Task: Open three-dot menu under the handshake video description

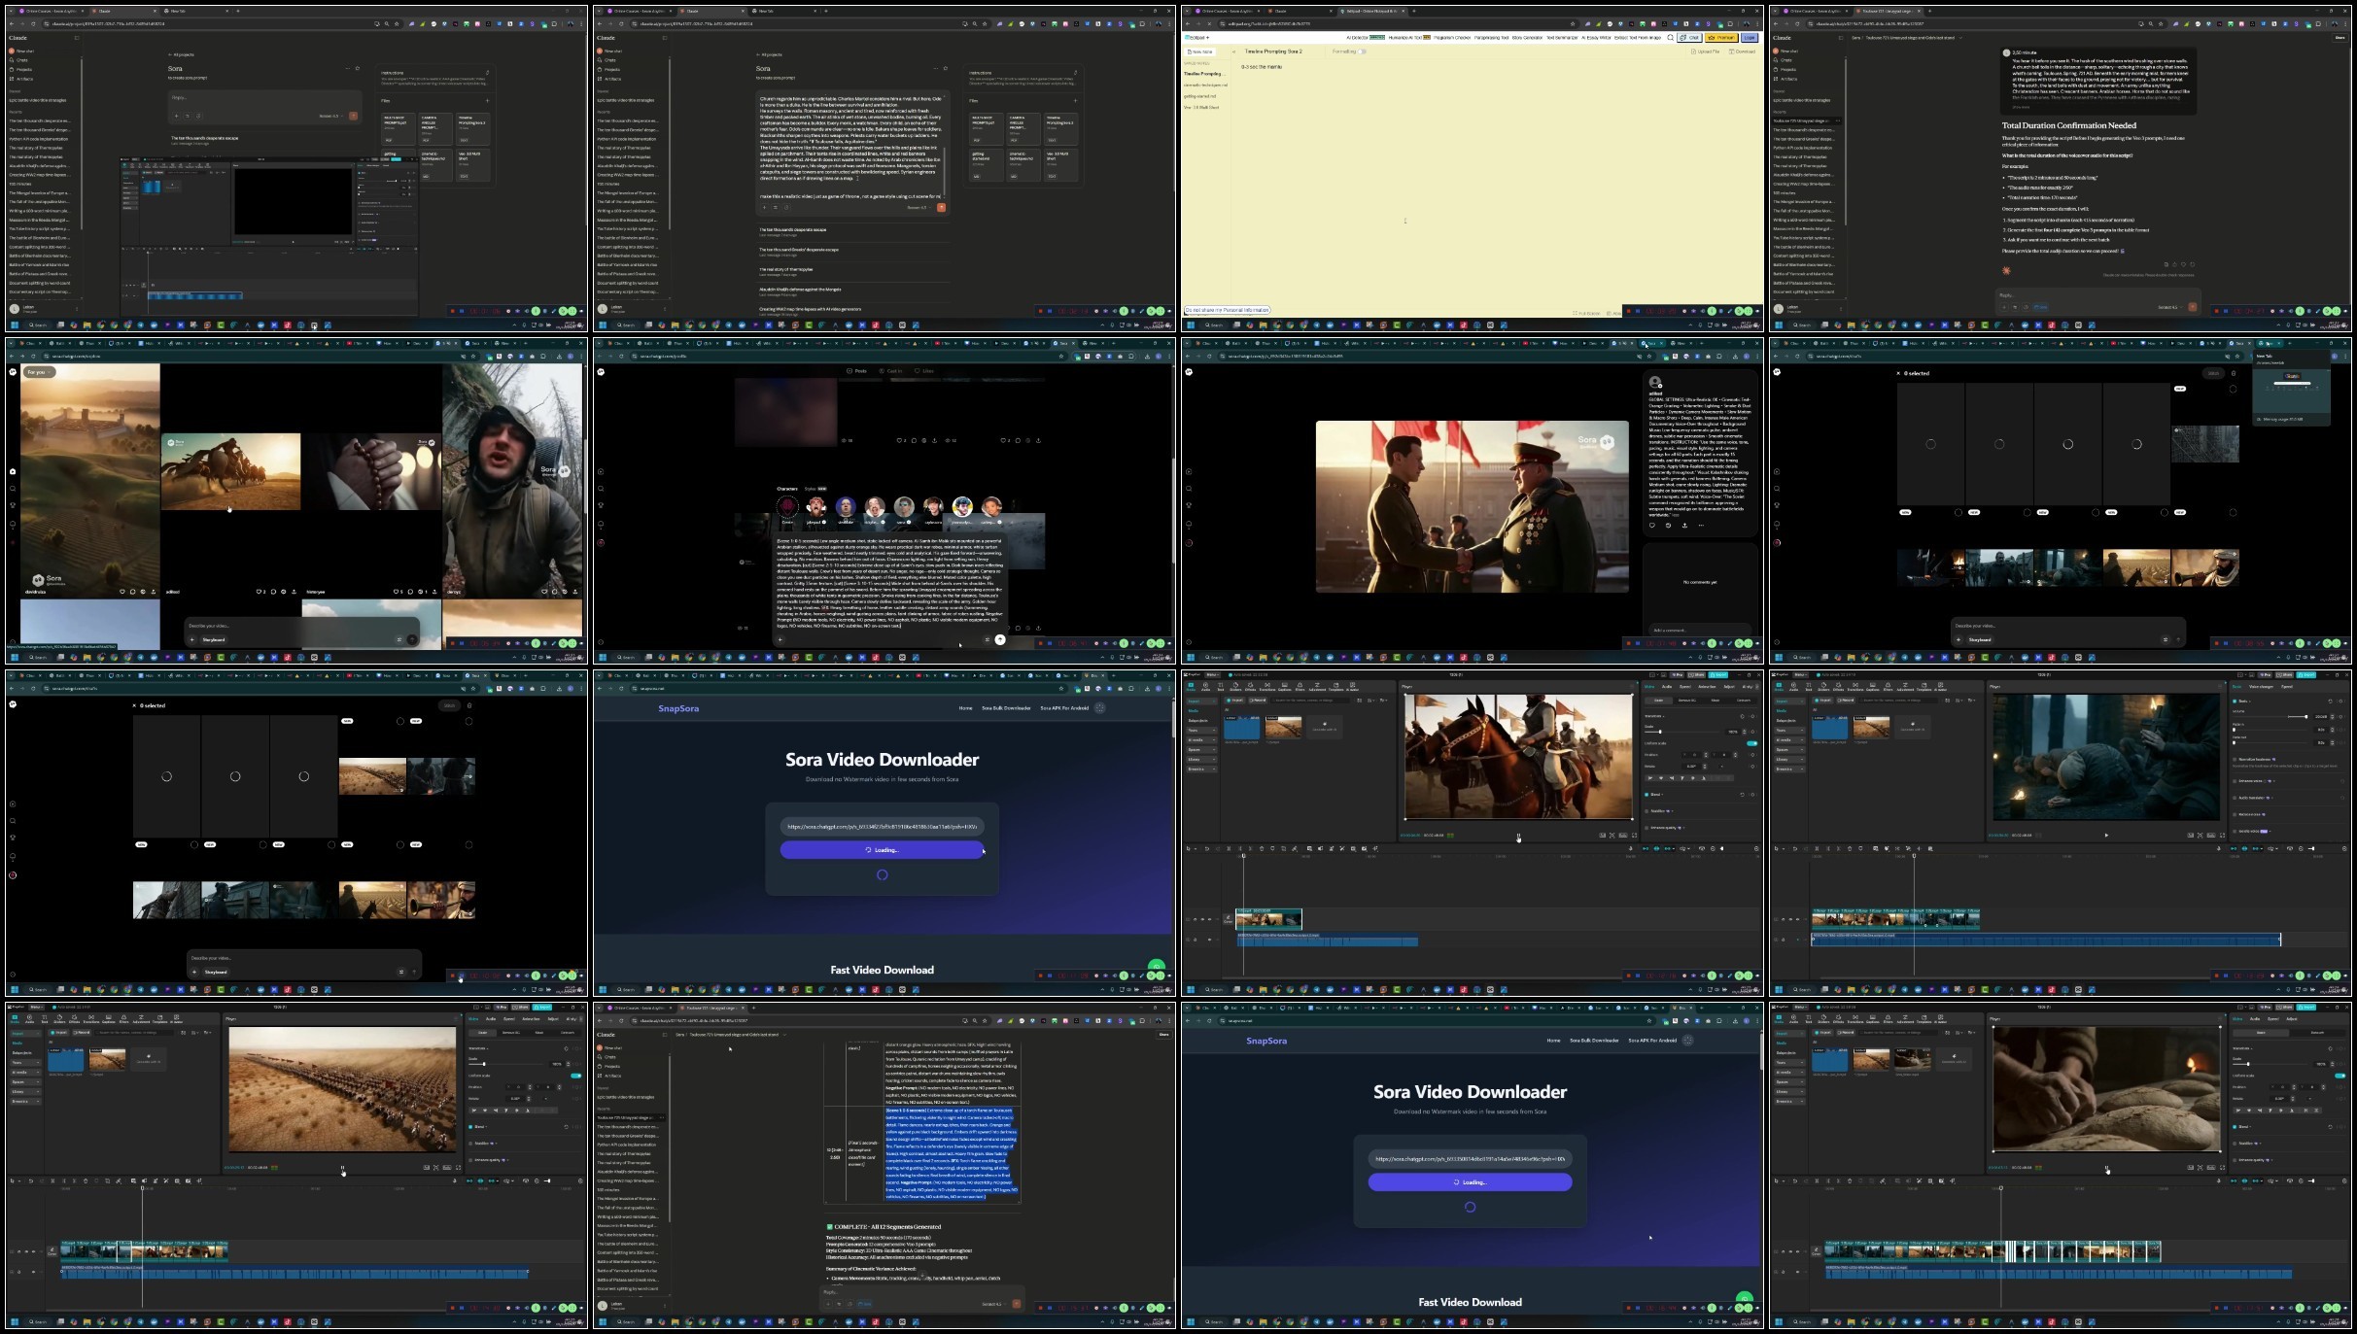Action: [x=1701, y=526]
